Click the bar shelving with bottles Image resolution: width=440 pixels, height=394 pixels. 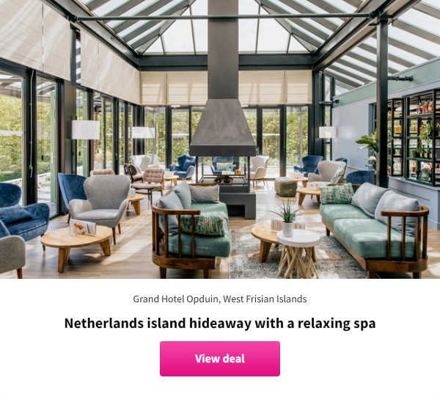(412, 138)
